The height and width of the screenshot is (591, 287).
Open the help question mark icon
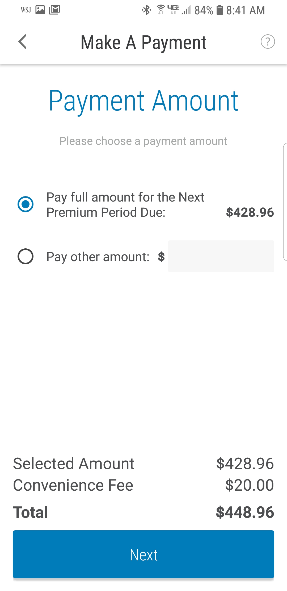[x=268, y=42]
